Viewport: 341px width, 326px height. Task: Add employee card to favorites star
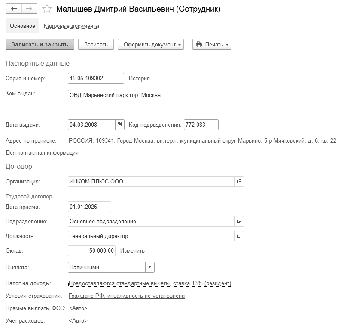pos(47,9)
